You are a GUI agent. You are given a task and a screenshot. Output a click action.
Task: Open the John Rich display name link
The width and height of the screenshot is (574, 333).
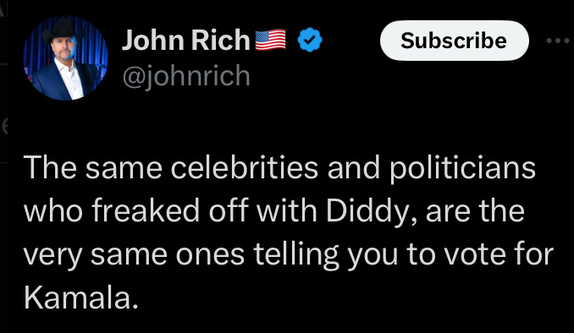point(186,40)
